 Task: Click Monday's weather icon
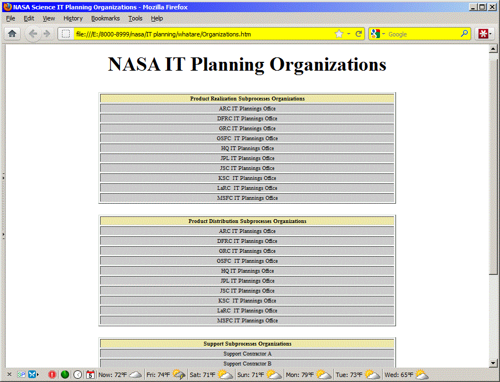[x=324, y=374]
